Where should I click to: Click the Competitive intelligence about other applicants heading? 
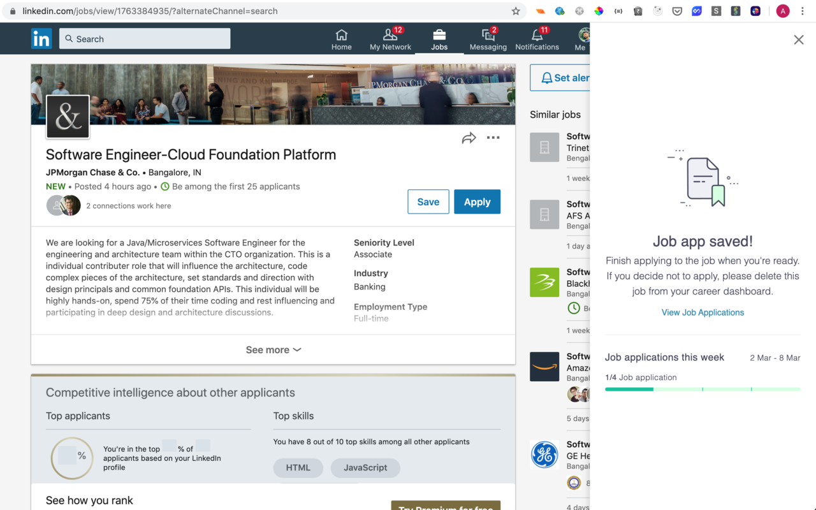170,393
